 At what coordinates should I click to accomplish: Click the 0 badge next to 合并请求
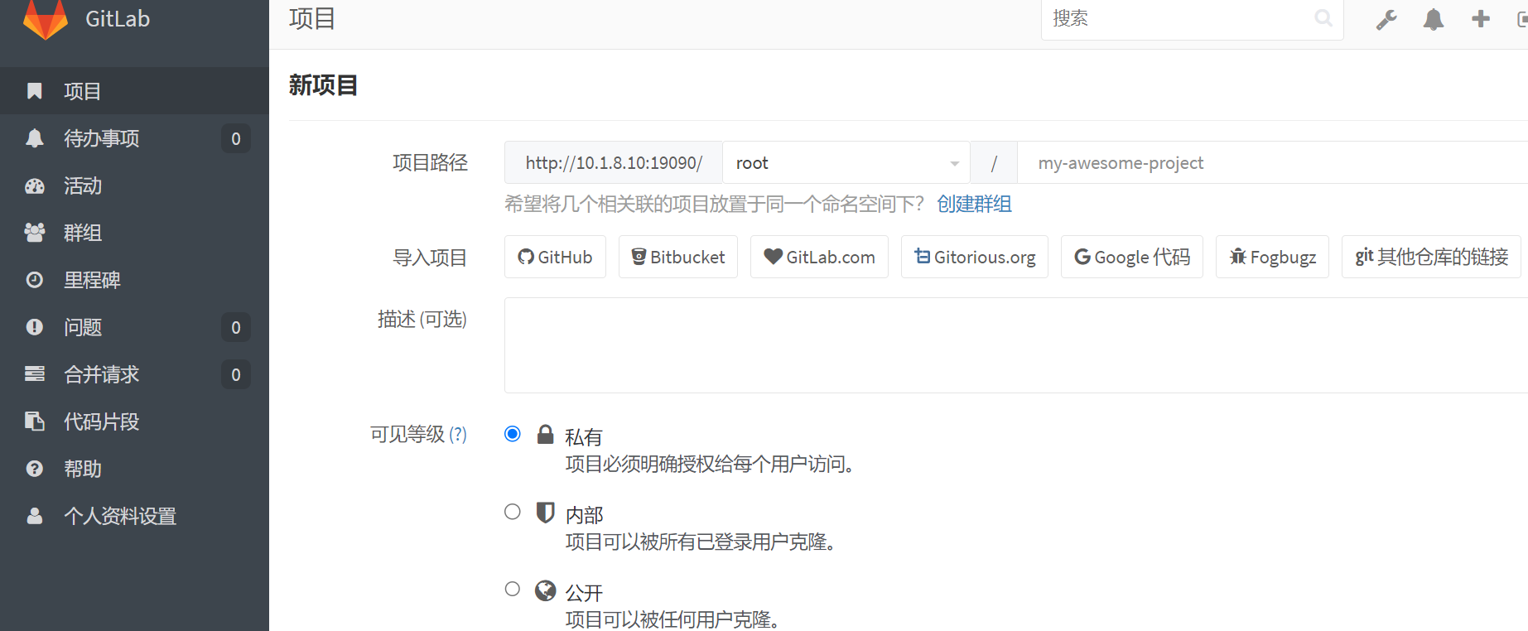click(x=236, y=374)
